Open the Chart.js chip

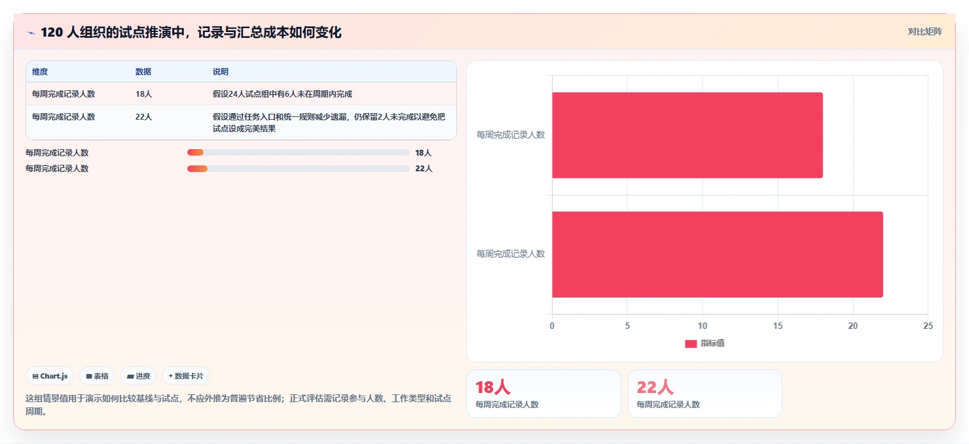(50, 376)
